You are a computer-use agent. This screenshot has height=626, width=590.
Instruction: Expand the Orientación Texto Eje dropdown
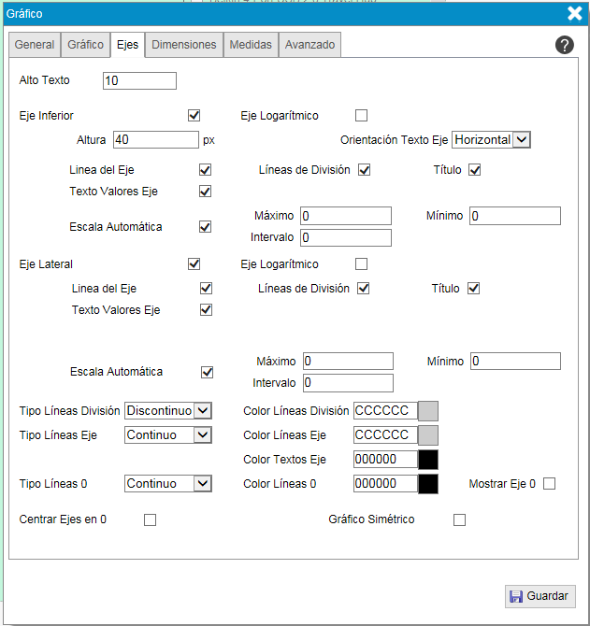click(x=491, y=139)
